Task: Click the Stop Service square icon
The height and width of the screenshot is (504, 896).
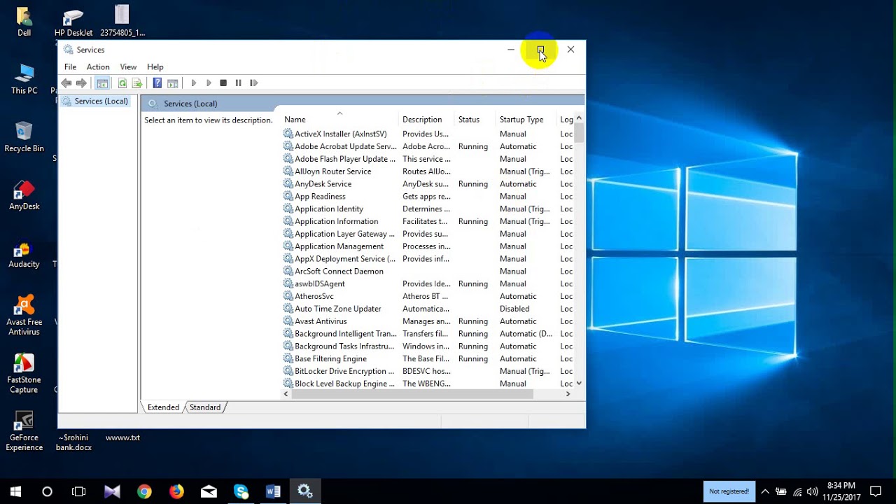Action: click(223, 83)
